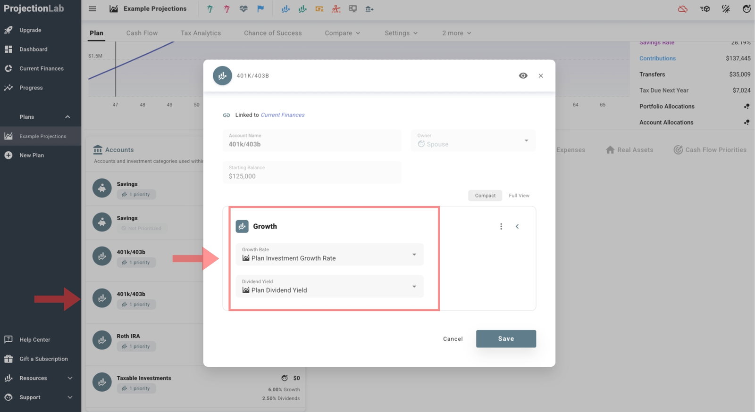The image size is (755, 412).
Task: Click the user avatar face icon
Action: click(x=746, y=9)
